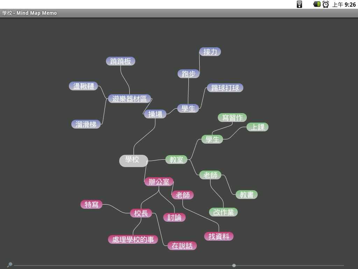This screenshot has width=358, height=269.
Task: Choose the 接力 node
Action: 210,52
